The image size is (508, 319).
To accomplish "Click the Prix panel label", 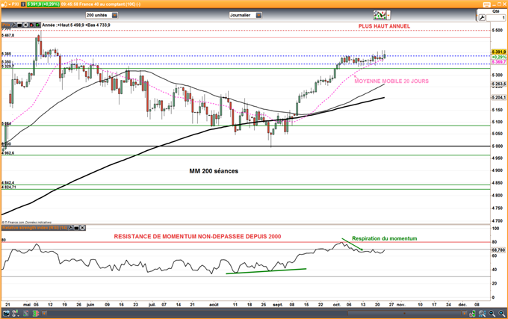I will click(x=6, y=25).
